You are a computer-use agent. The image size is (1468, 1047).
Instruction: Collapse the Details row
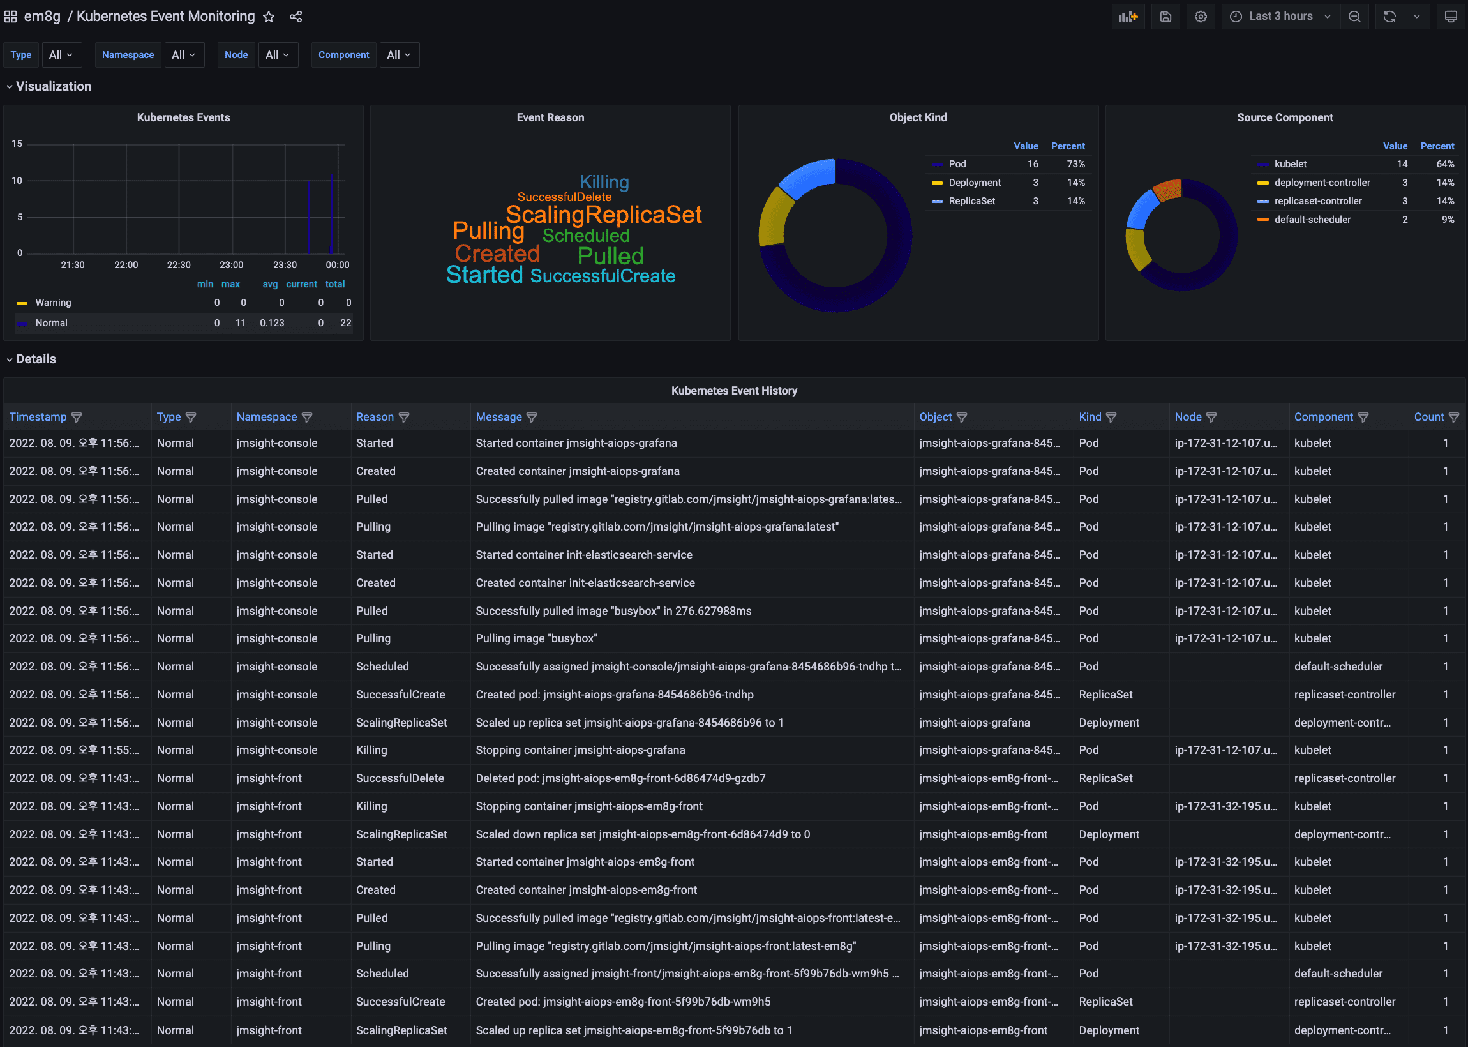pos(36,359)
